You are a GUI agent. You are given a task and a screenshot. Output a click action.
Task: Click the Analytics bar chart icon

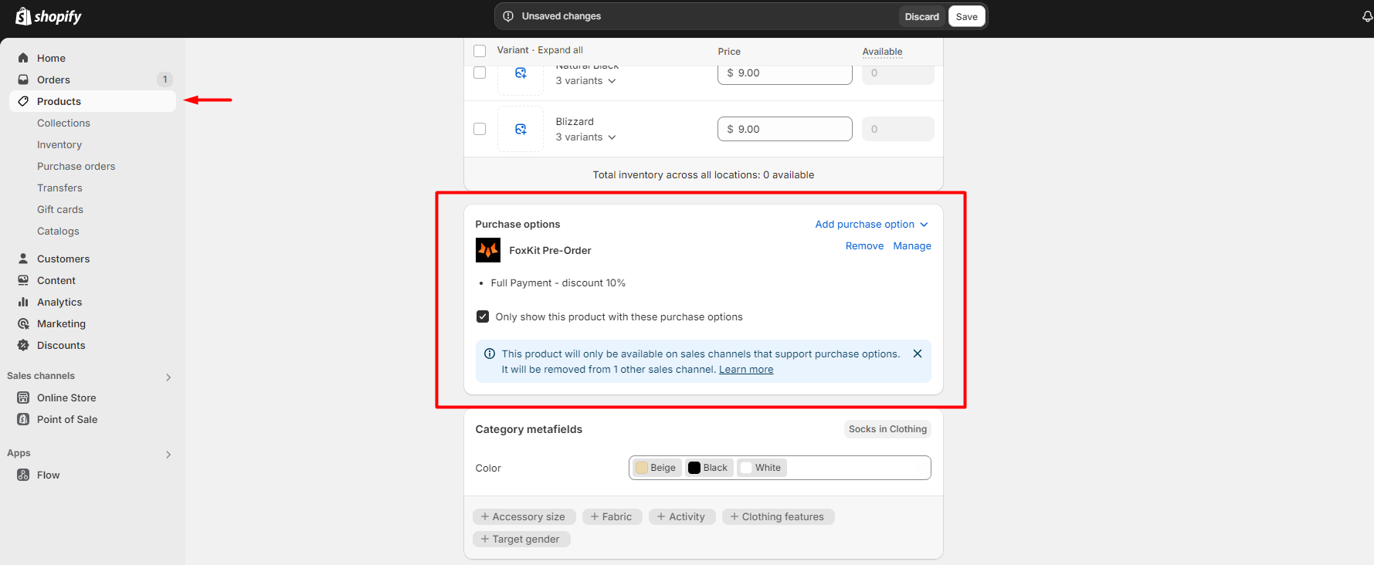[x=23, y=302]
